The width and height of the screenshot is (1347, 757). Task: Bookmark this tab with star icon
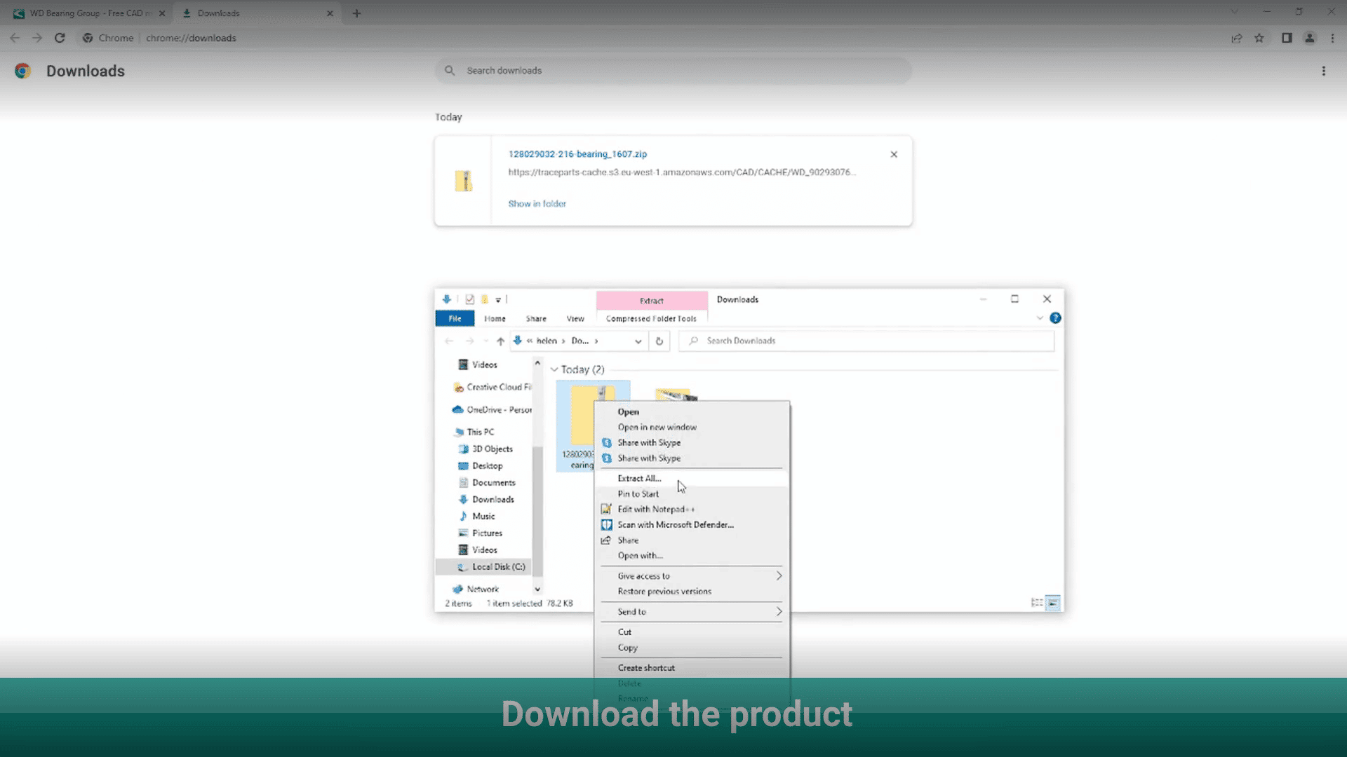[x=1259, y=38]
